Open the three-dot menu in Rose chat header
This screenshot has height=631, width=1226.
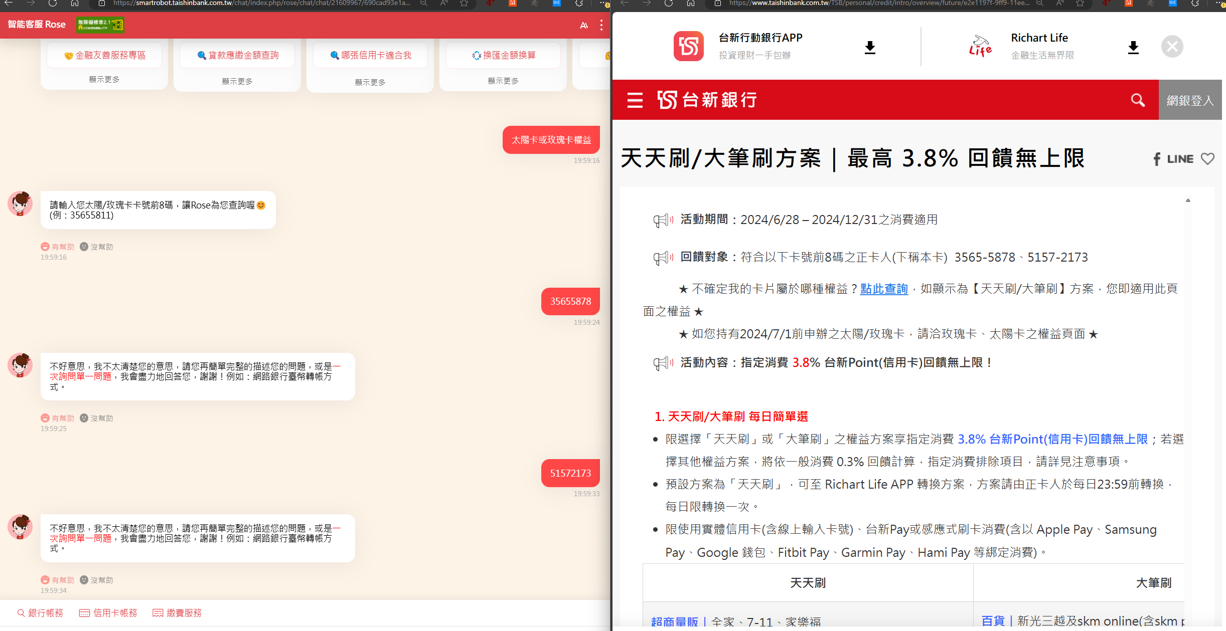click(601, 25)
